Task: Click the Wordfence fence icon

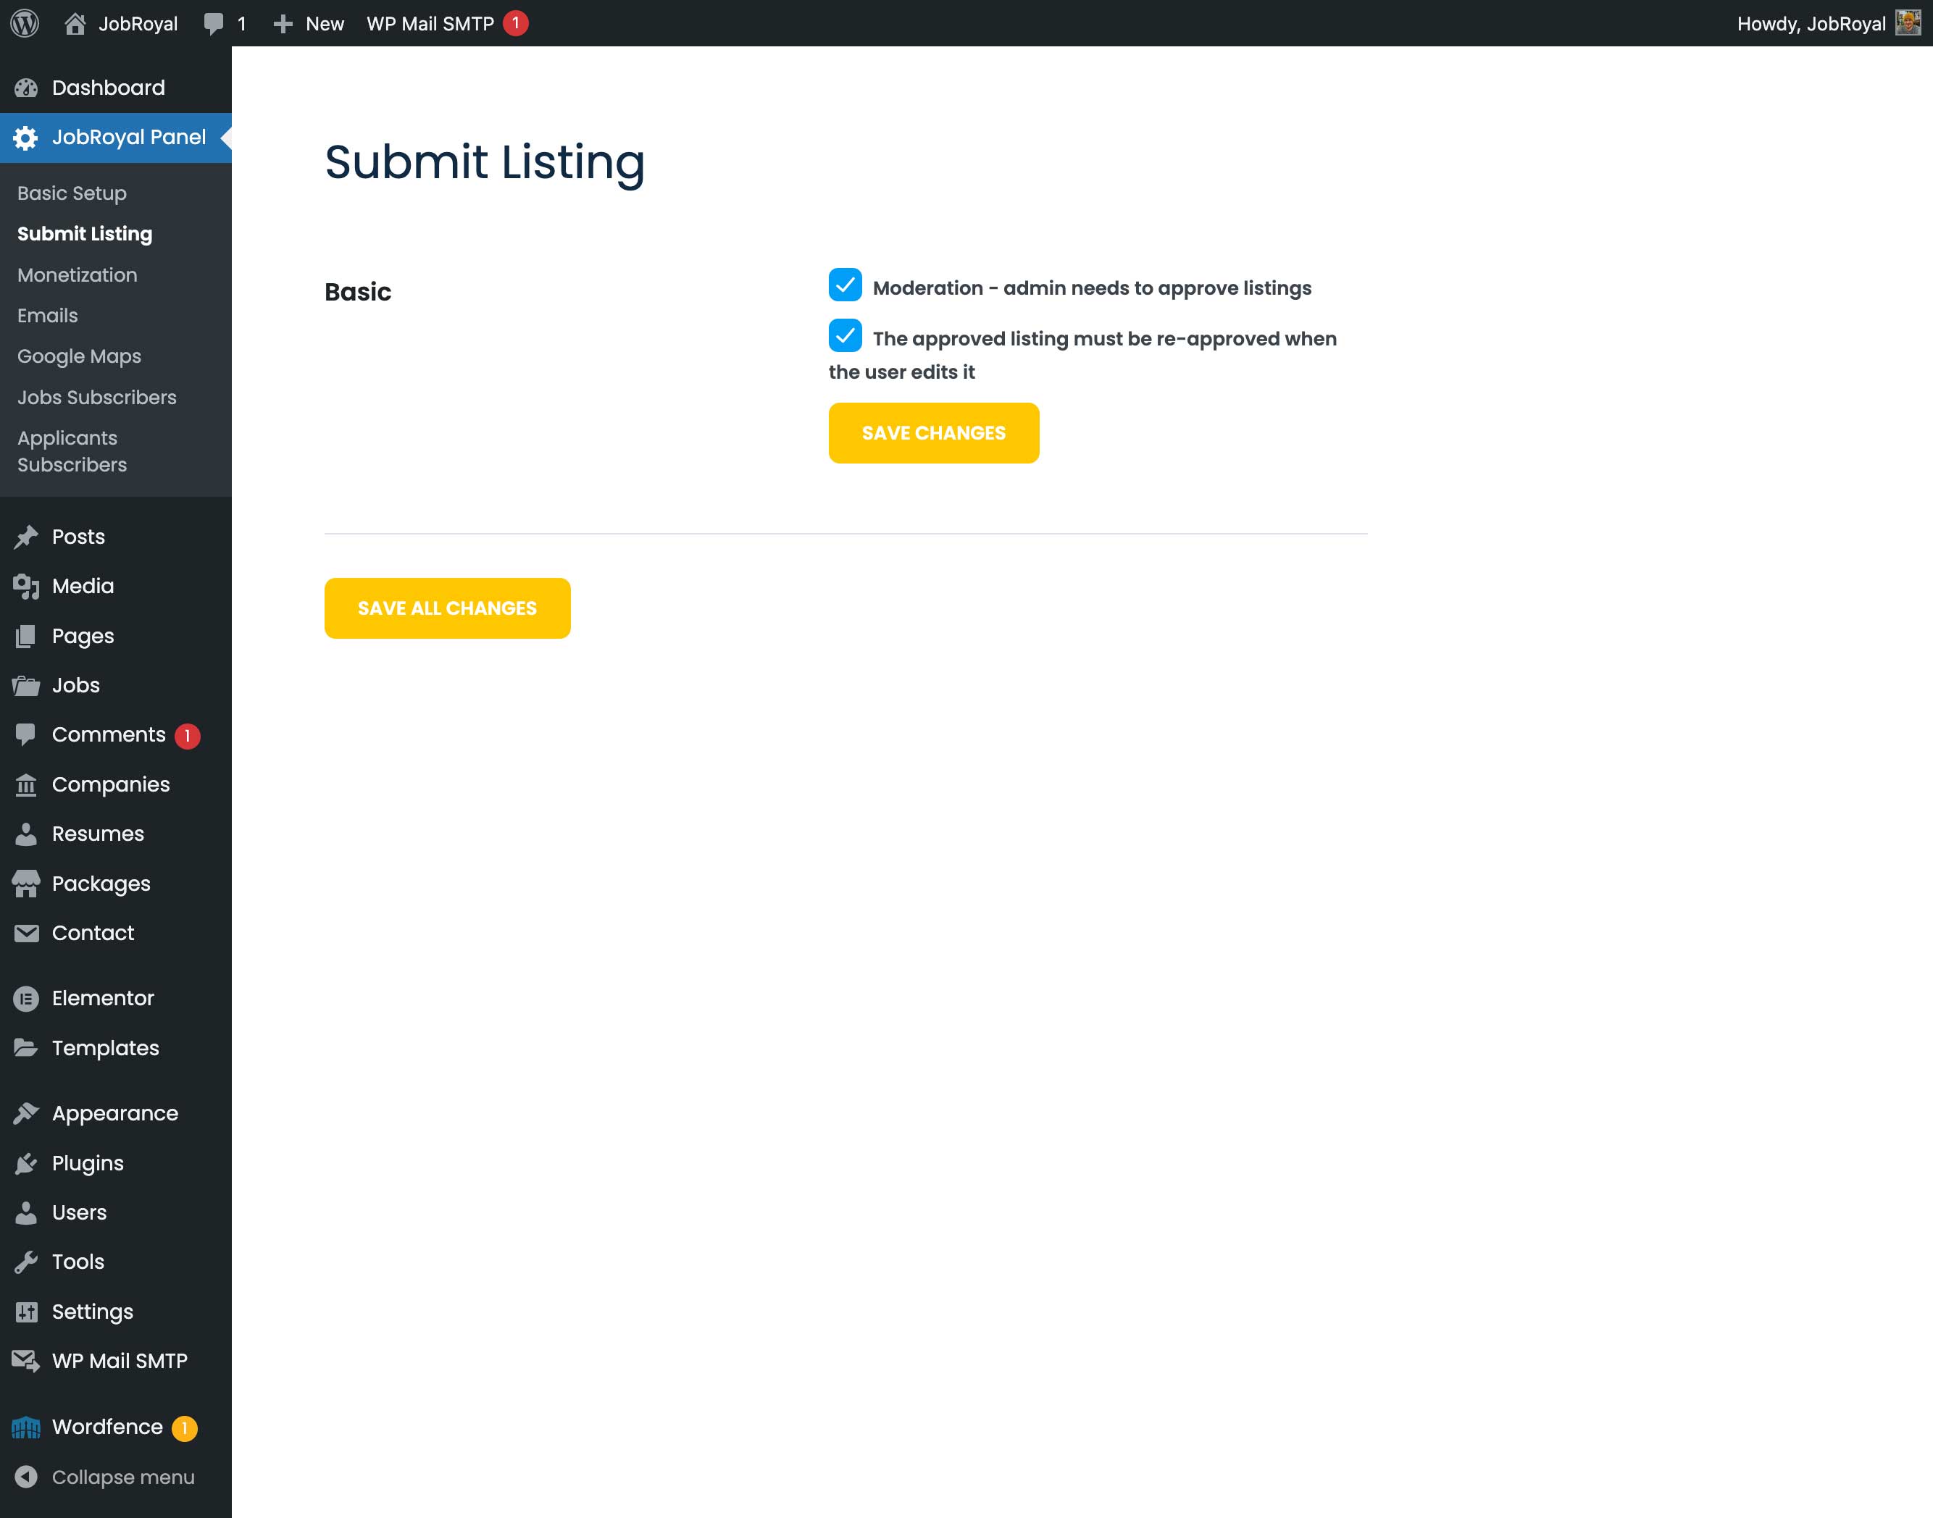Action: pos(26,1427)
